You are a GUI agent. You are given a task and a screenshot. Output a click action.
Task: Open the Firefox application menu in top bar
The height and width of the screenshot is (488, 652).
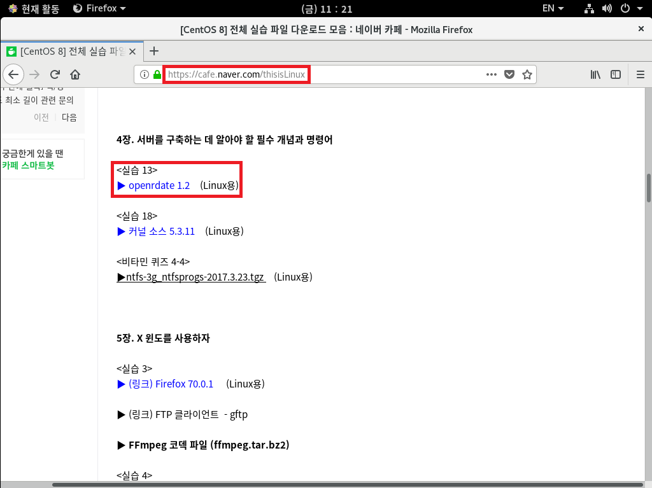click(99, 8)
